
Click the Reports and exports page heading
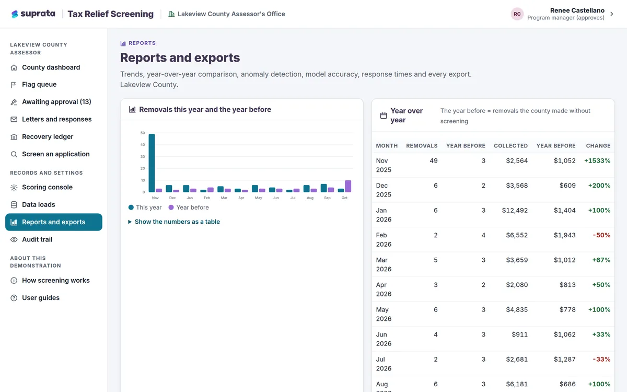[x=180, y=58]
